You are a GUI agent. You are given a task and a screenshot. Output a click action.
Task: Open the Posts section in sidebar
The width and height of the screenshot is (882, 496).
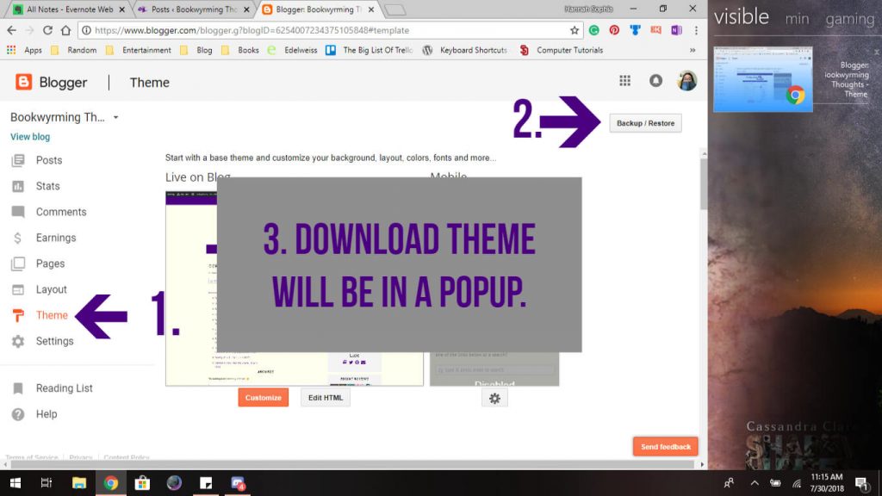(48, 160)
